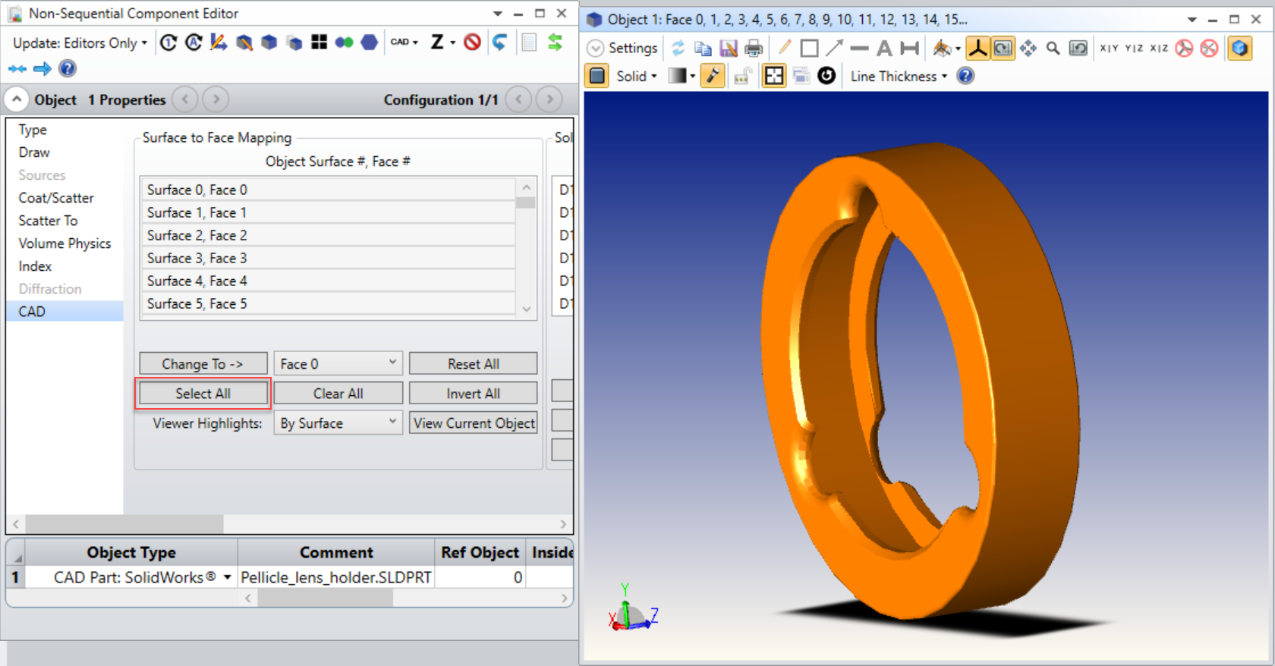This screenshot has width=1275, height=666.
Task: Click the blue hexagon icon in editor toolbar
Action: point(370,42)
